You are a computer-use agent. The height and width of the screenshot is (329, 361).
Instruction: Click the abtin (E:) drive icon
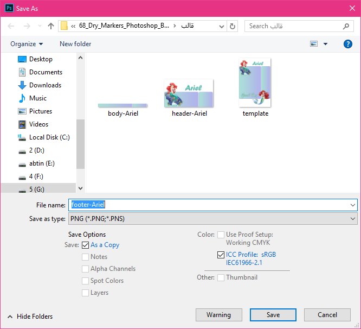click(22, 165)
